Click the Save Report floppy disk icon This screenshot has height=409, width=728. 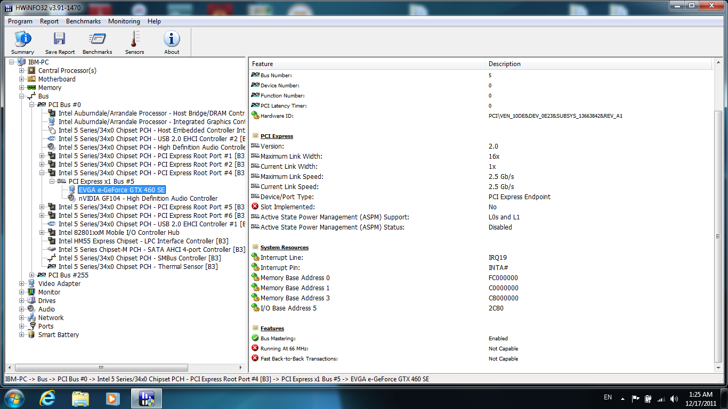tap(60, 39)
